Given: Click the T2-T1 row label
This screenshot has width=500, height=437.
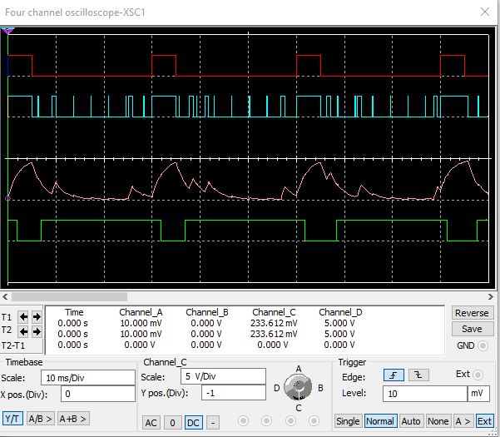Looking at the screenshot, I should [x=13, y=345].
